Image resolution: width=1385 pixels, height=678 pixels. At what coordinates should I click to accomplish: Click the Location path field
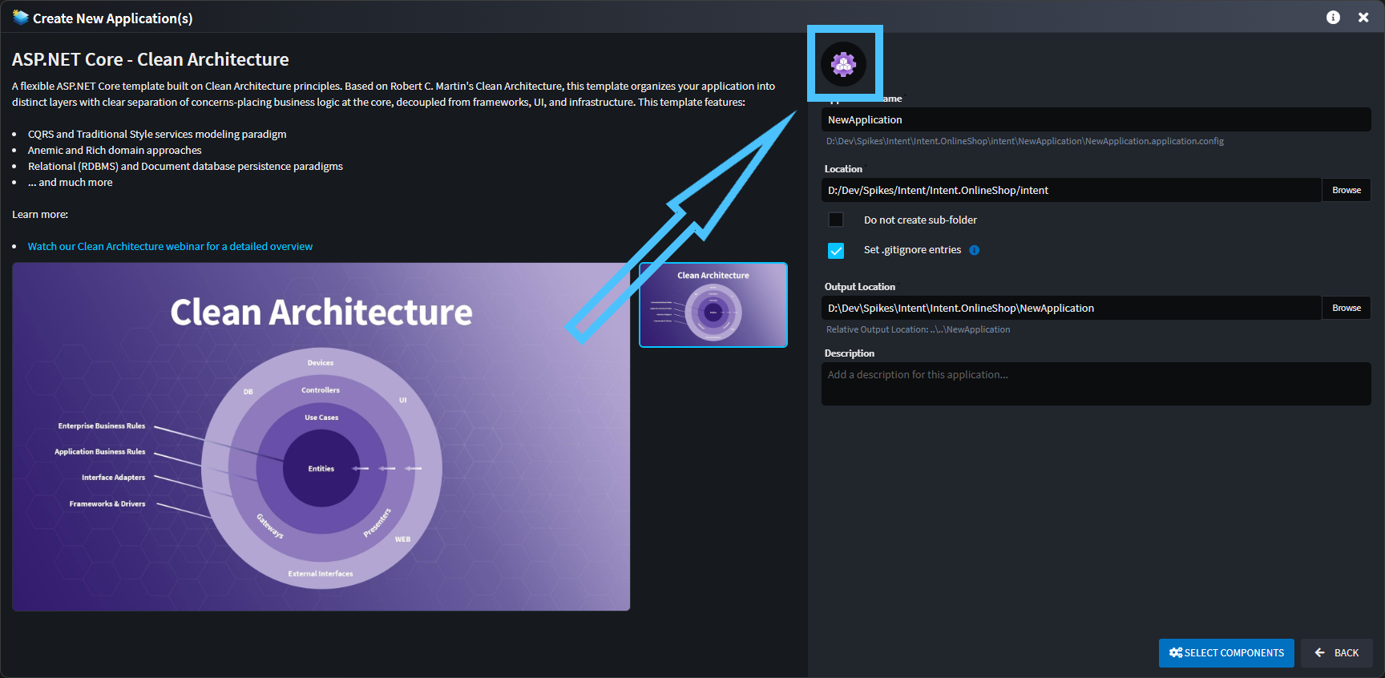(1071, 190)
